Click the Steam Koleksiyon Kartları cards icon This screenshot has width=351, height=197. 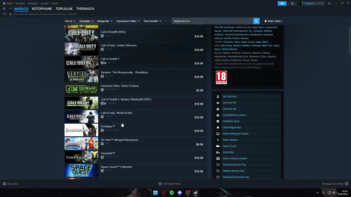pyautogui.click(x=218, y=134)
